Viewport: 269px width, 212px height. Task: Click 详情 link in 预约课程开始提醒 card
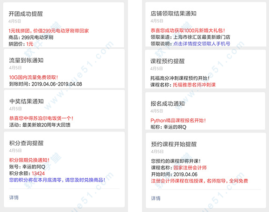click(x=156, y=198)
